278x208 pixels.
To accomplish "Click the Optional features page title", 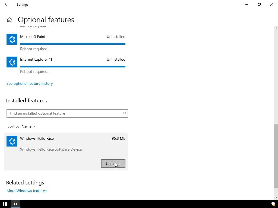I will [46, 19].
